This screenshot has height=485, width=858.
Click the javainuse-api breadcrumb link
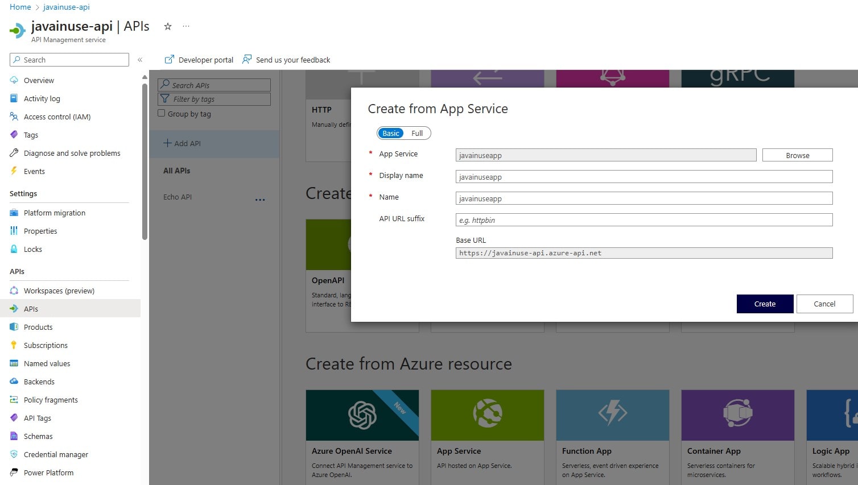coord(67,7)
